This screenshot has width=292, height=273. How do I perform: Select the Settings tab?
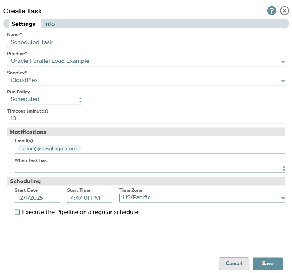click(x=23, y=24)
